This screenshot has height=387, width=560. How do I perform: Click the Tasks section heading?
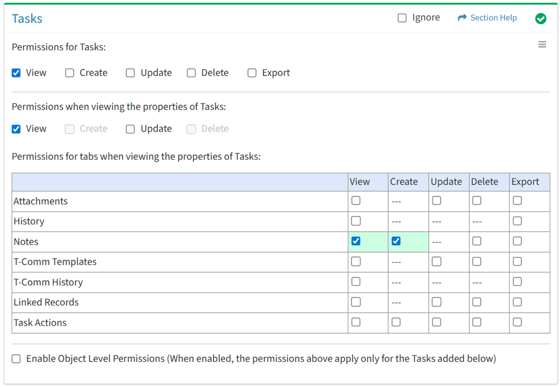coord(27,19)
